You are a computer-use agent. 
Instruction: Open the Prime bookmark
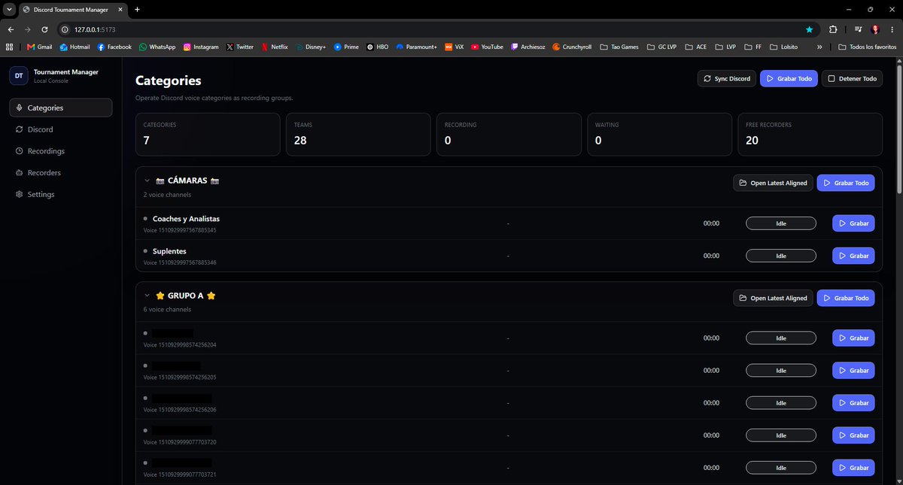346,47
